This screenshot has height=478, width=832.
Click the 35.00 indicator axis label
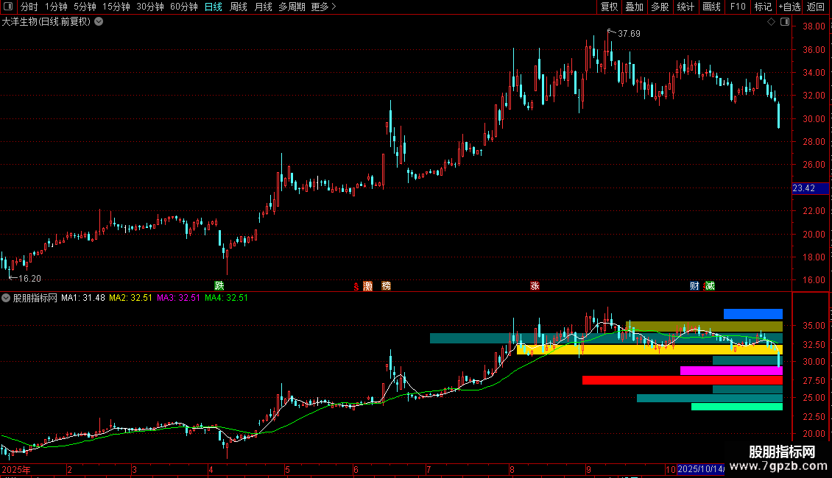coord(814,326)
